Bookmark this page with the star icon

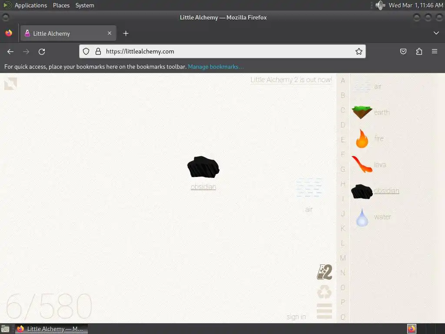(359, 51)
